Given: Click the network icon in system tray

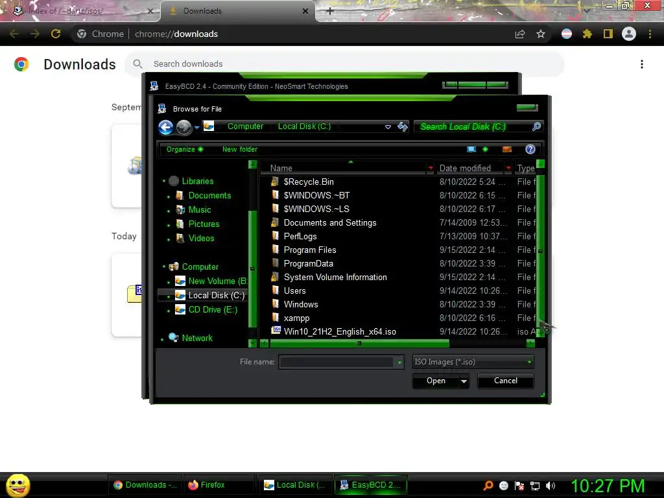Looking at the screenshot, I should [x=535, y=486].
